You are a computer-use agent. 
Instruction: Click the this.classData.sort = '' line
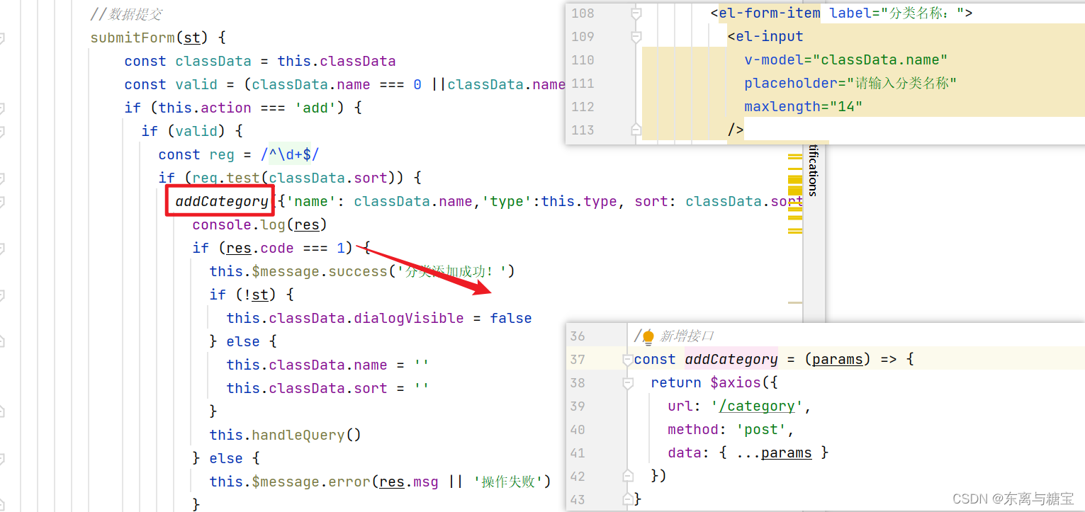pyautogui.click(x=327, y=388)
